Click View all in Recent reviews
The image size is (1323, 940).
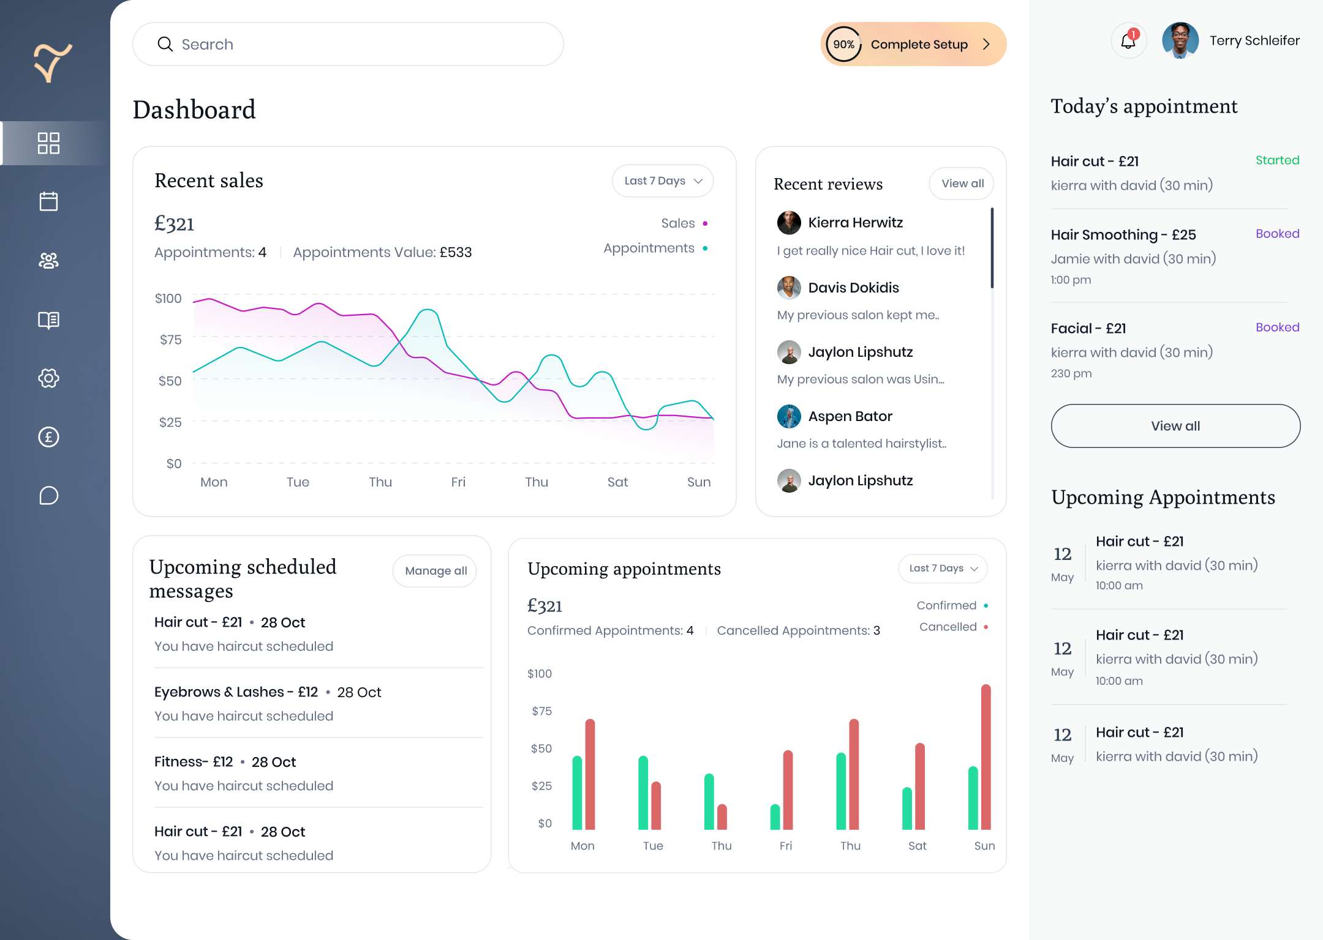(962, 184)
